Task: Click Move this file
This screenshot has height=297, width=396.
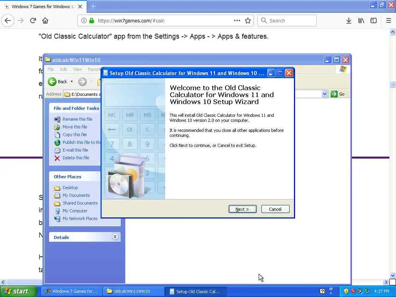Action: [75, 127]
